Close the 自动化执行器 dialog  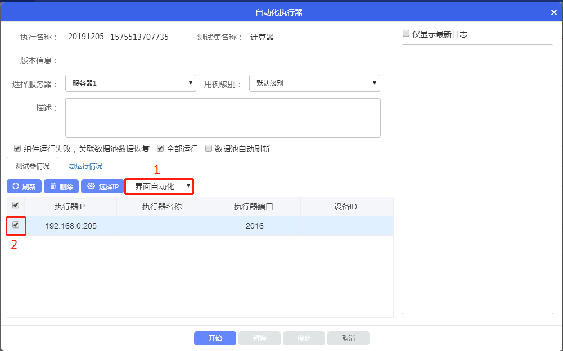click(x=553, y=12)
